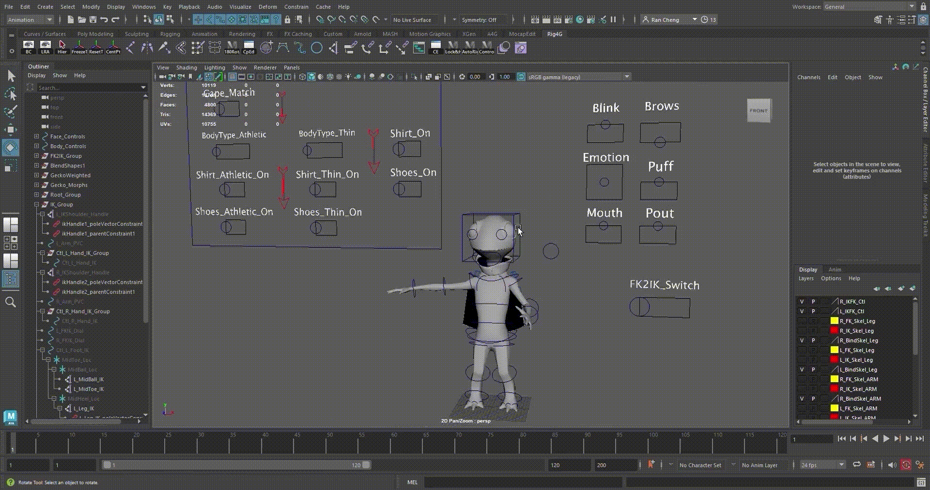
Task: Switch to the Rigging shelf tab
Action: (170, 34)
